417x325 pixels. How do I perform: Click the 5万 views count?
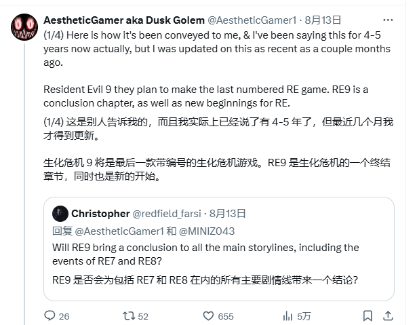point(304,316)
